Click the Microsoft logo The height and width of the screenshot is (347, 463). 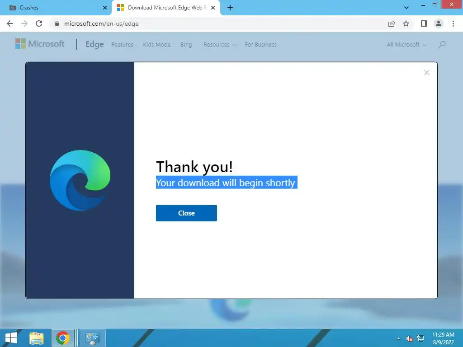point(40,44)
